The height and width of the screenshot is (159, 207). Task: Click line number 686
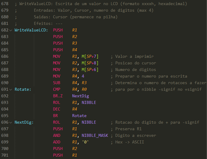pos(5,57)
